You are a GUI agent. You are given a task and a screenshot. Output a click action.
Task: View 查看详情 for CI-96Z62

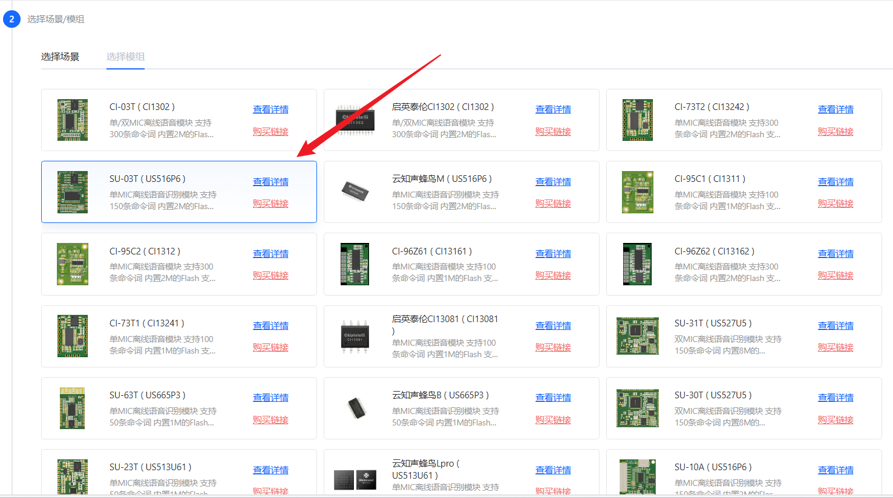(x=836, y=254)
